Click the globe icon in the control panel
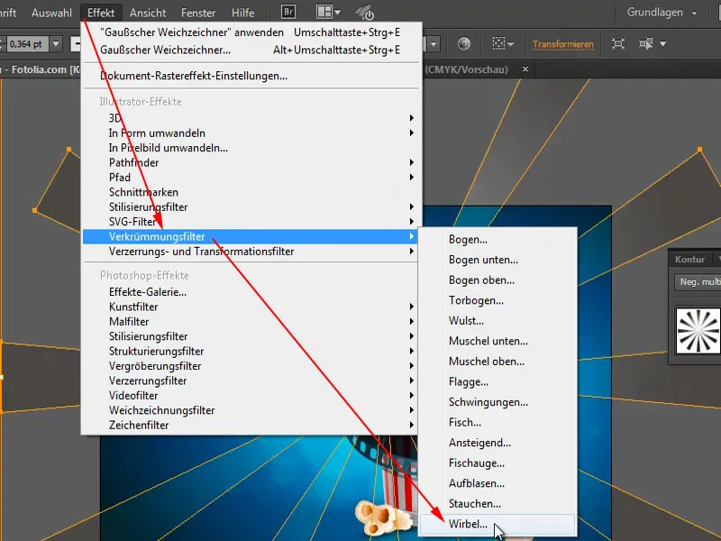This screenshot has width=721, height=541. pyautogui.click(x=463, y=42)
